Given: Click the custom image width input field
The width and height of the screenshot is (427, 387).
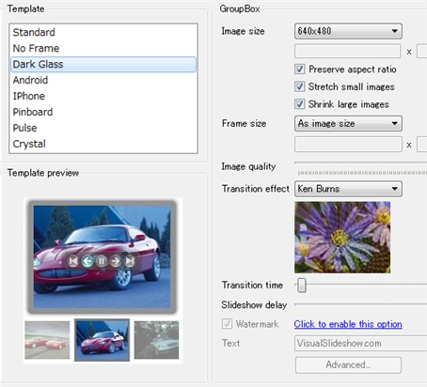Looking at the screenshot, I should coord(347,51).
